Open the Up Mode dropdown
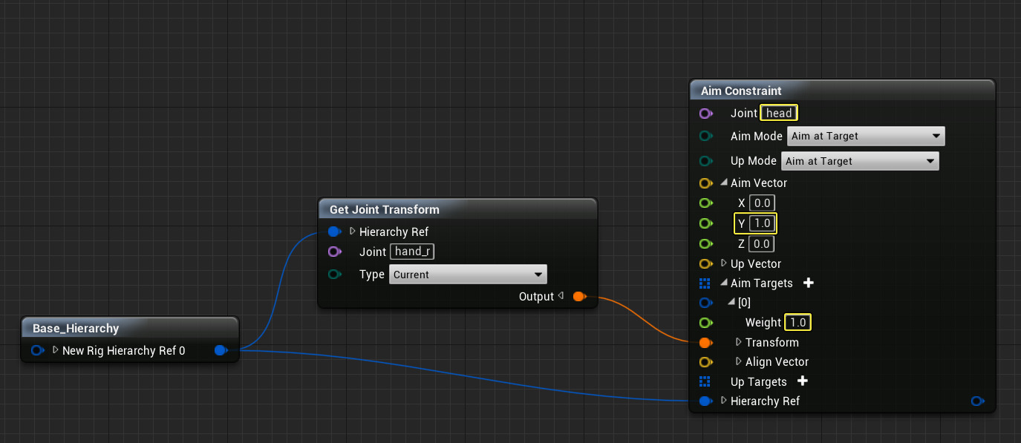The height and width of the screenshot is (443, 1021). point(858,161)
